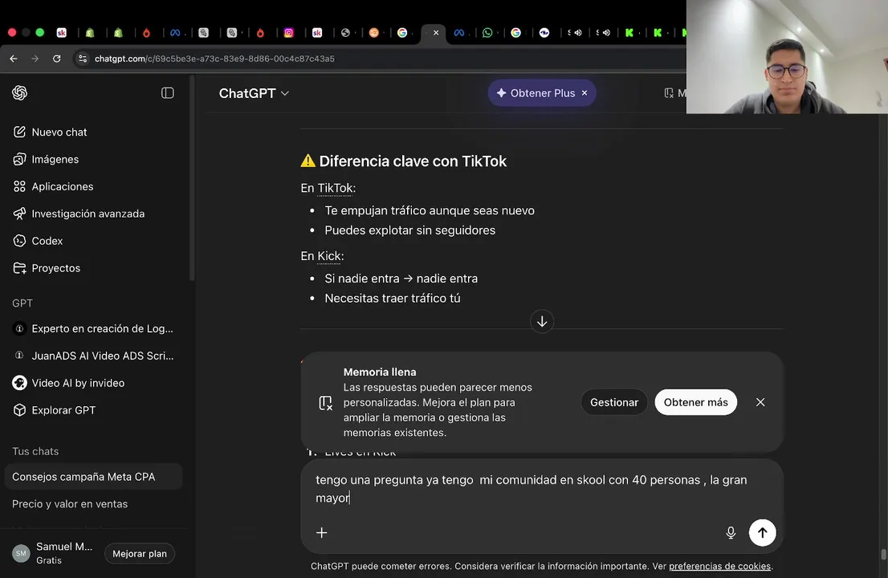Select chat Consejos campaña Meta CPA
The width and height of the screenshot is (888, 578).
(93, 477)
